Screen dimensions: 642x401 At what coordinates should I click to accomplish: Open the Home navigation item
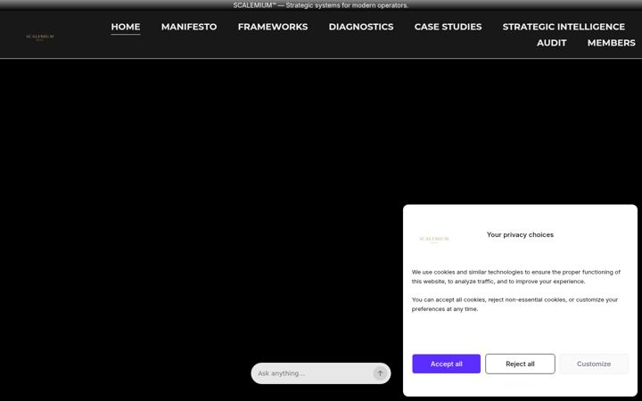pyautogui.click(x=126, y=27)
